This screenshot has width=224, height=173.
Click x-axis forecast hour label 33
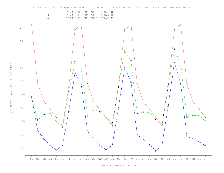coord(100,159)
